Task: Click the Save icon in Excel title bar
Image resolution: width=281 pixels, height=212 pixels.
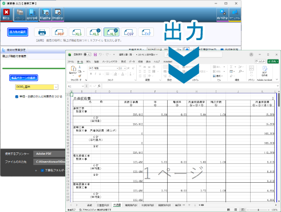Action: pos(95,54)
